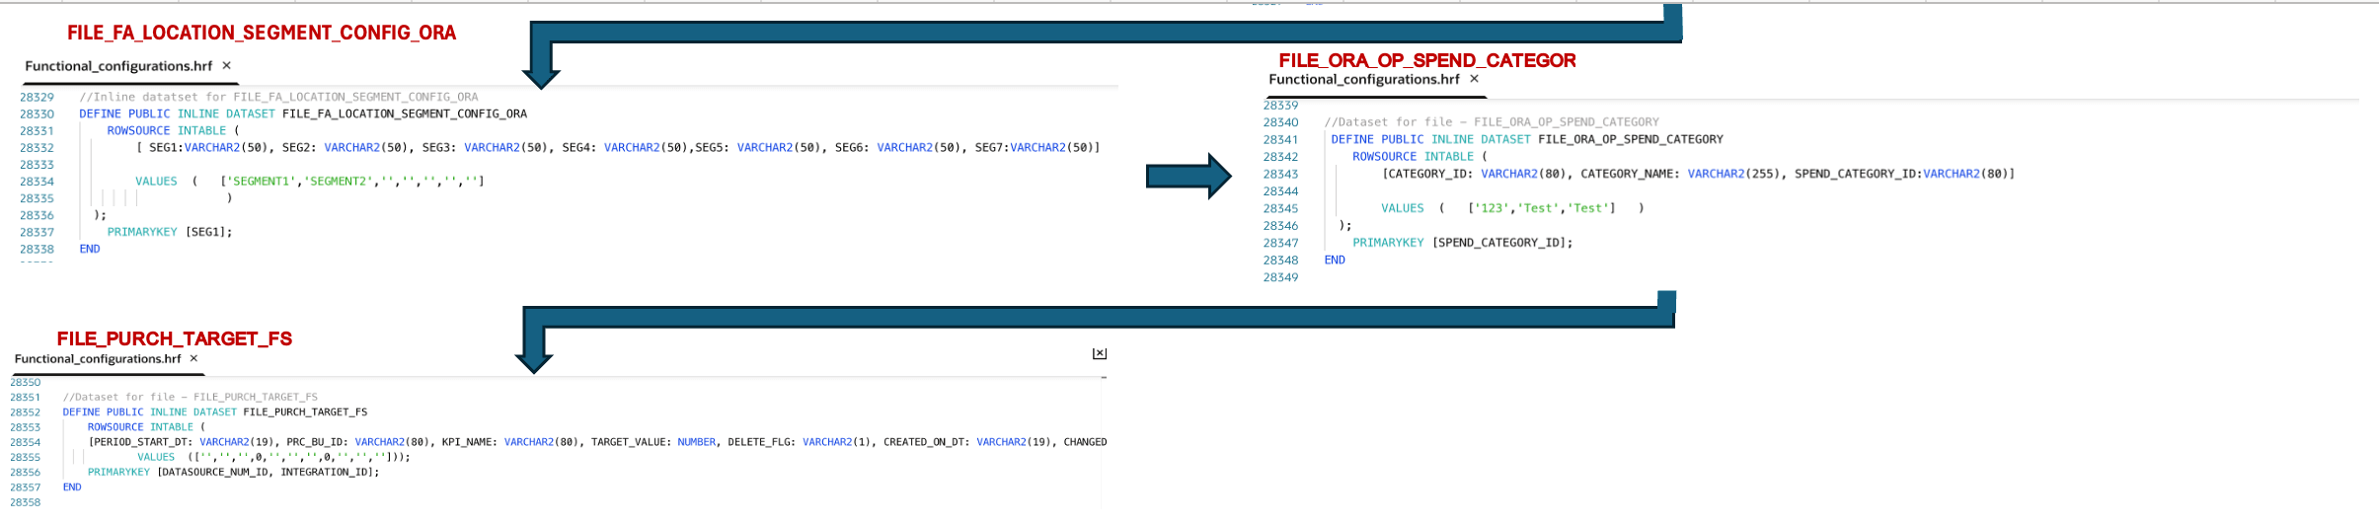Click line number 28345 in the gutter

pos(1280,208)
